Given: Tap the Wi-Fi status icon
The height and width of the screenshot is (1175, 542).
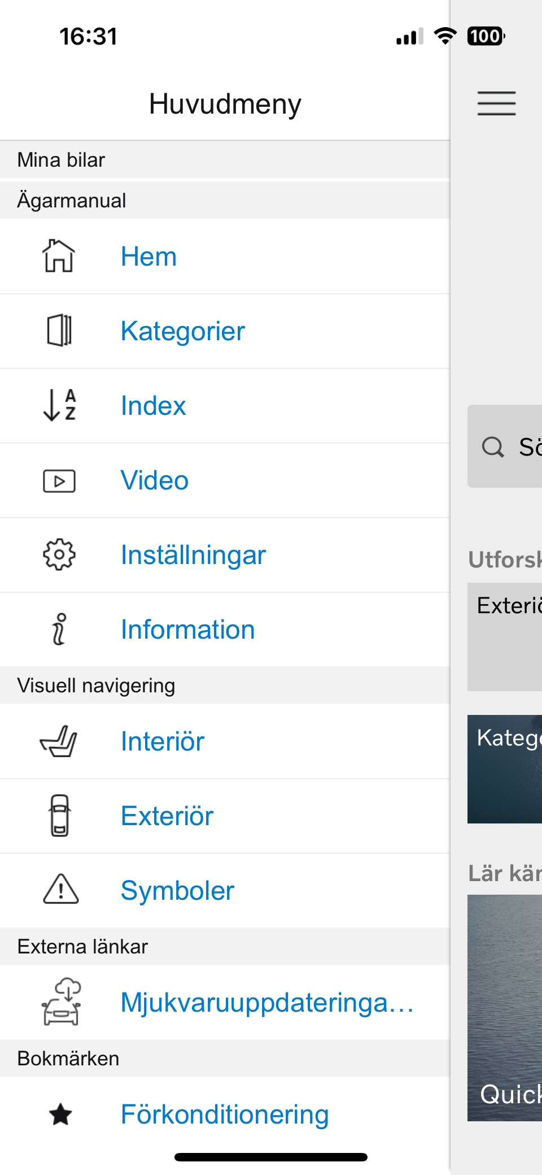Looking at the screenshot, I should [445, 36].
